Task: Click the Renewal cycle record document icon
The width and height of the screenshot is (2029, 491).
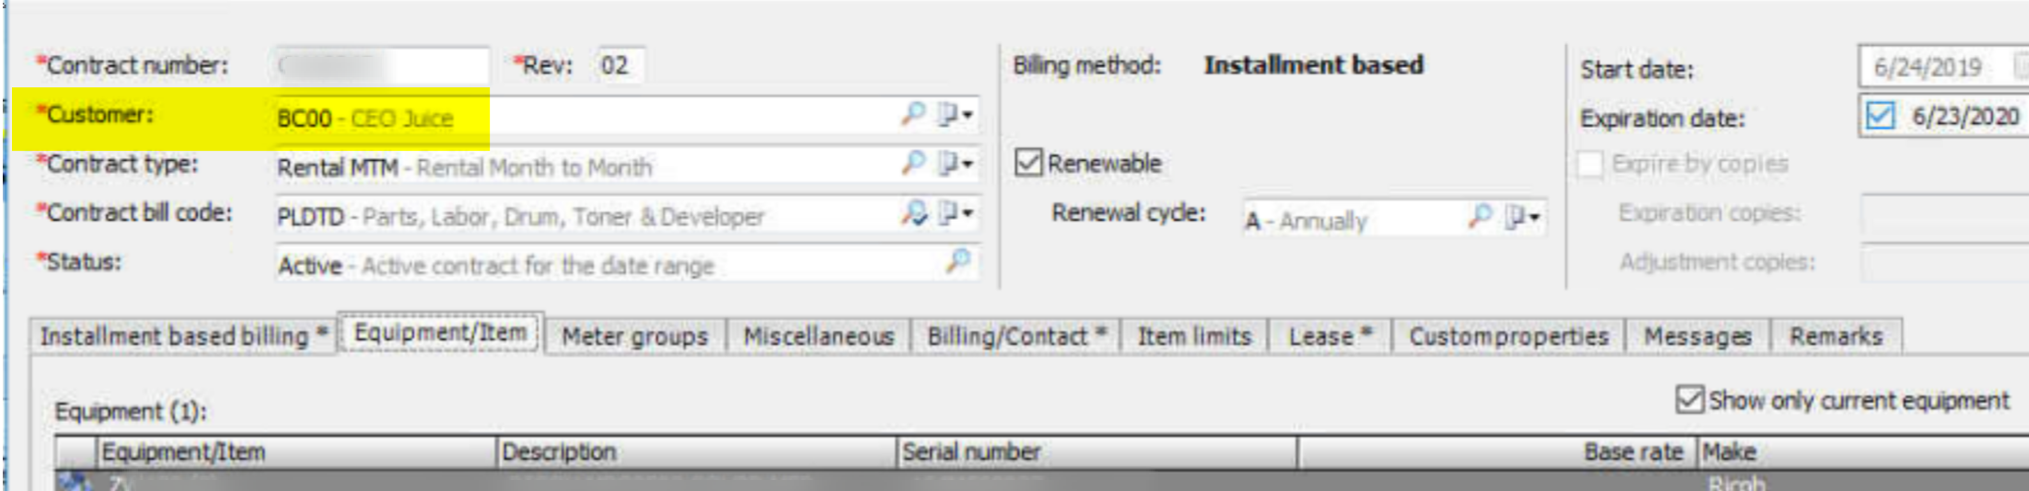Action: click(1514, 217)
